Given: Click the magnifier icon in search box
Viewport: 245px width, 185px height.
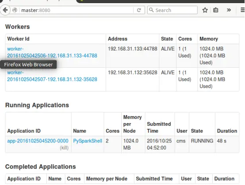Looking at the screenshot, I should point(151,10).
